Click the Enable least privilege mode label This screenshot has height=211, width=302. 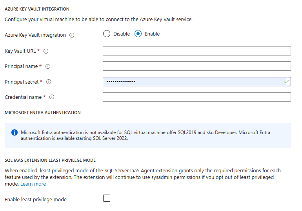pyautogui.click(x=36, y=200)
